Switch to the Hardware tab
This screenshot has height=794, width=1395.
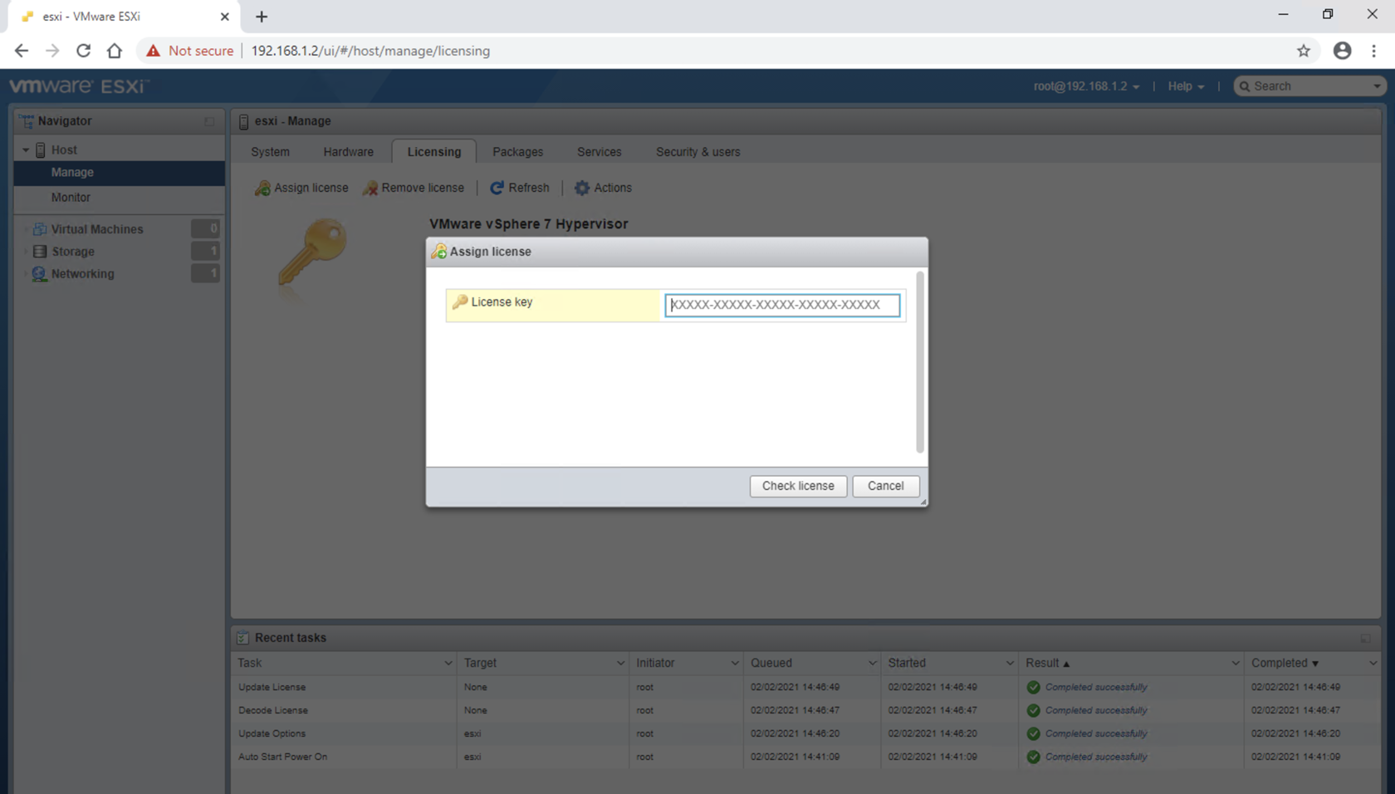pos(348,152)
